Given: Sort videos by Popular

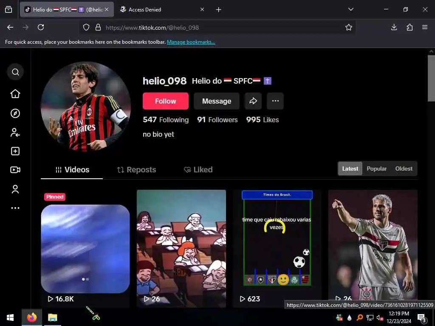Looking at the screenshot, I should point(376,169).
